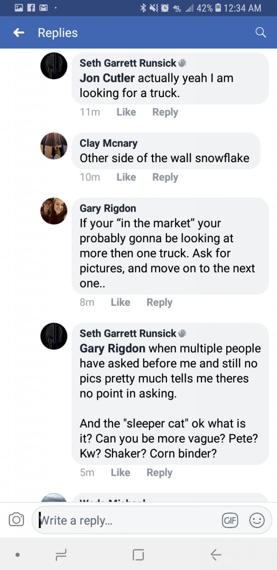Open Clay Mcnary's profile name
Screen dimensions: 277x570
(x=108, y=143)
